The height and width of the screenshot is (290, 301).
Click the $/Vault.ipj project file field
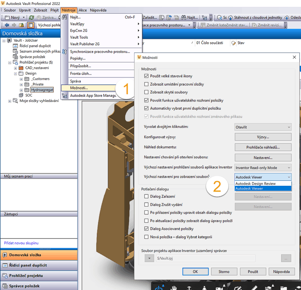[x=206, y=258]
